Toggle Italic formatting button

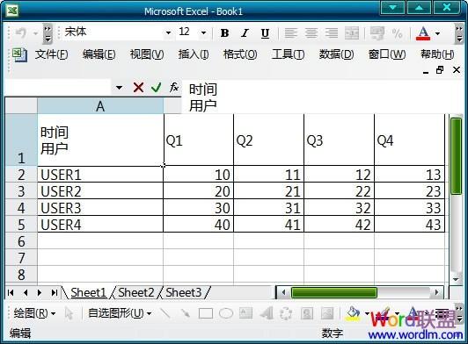(x=245, y=33)
